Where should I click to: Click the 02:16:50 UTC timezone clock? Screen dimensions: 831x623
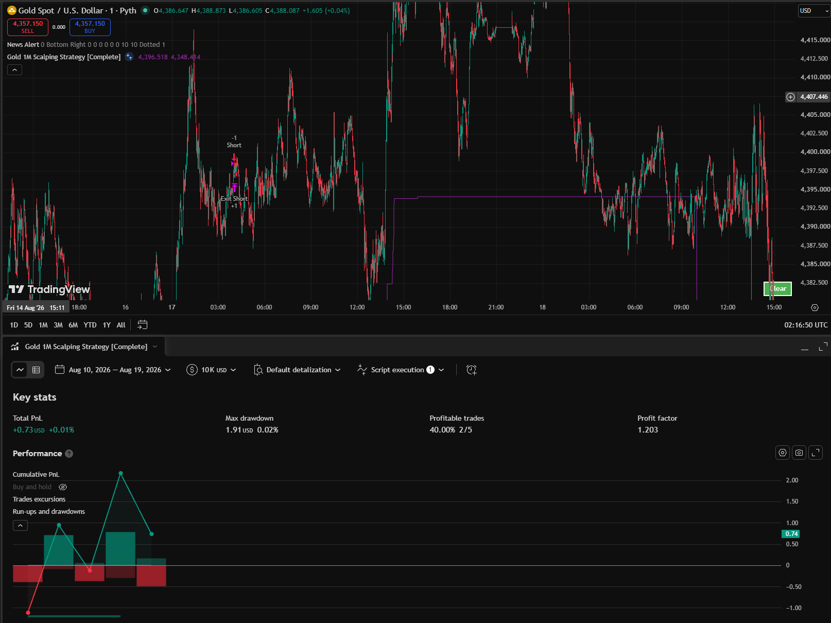point(806,325)
